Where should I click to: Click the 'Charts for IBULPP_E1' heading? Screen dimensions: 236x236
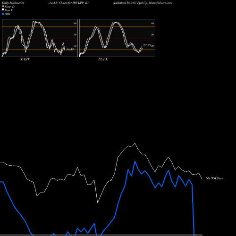click(74, 3)
